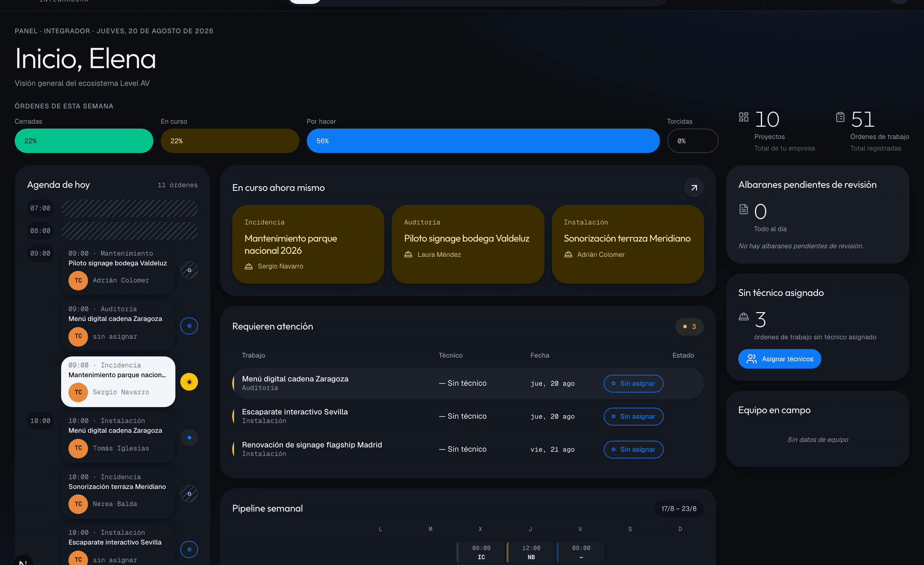Click helmet icon beside Sergio Navarro card
Screen dimensions: 924x565
pyautogui.click(x=249, y=266)
